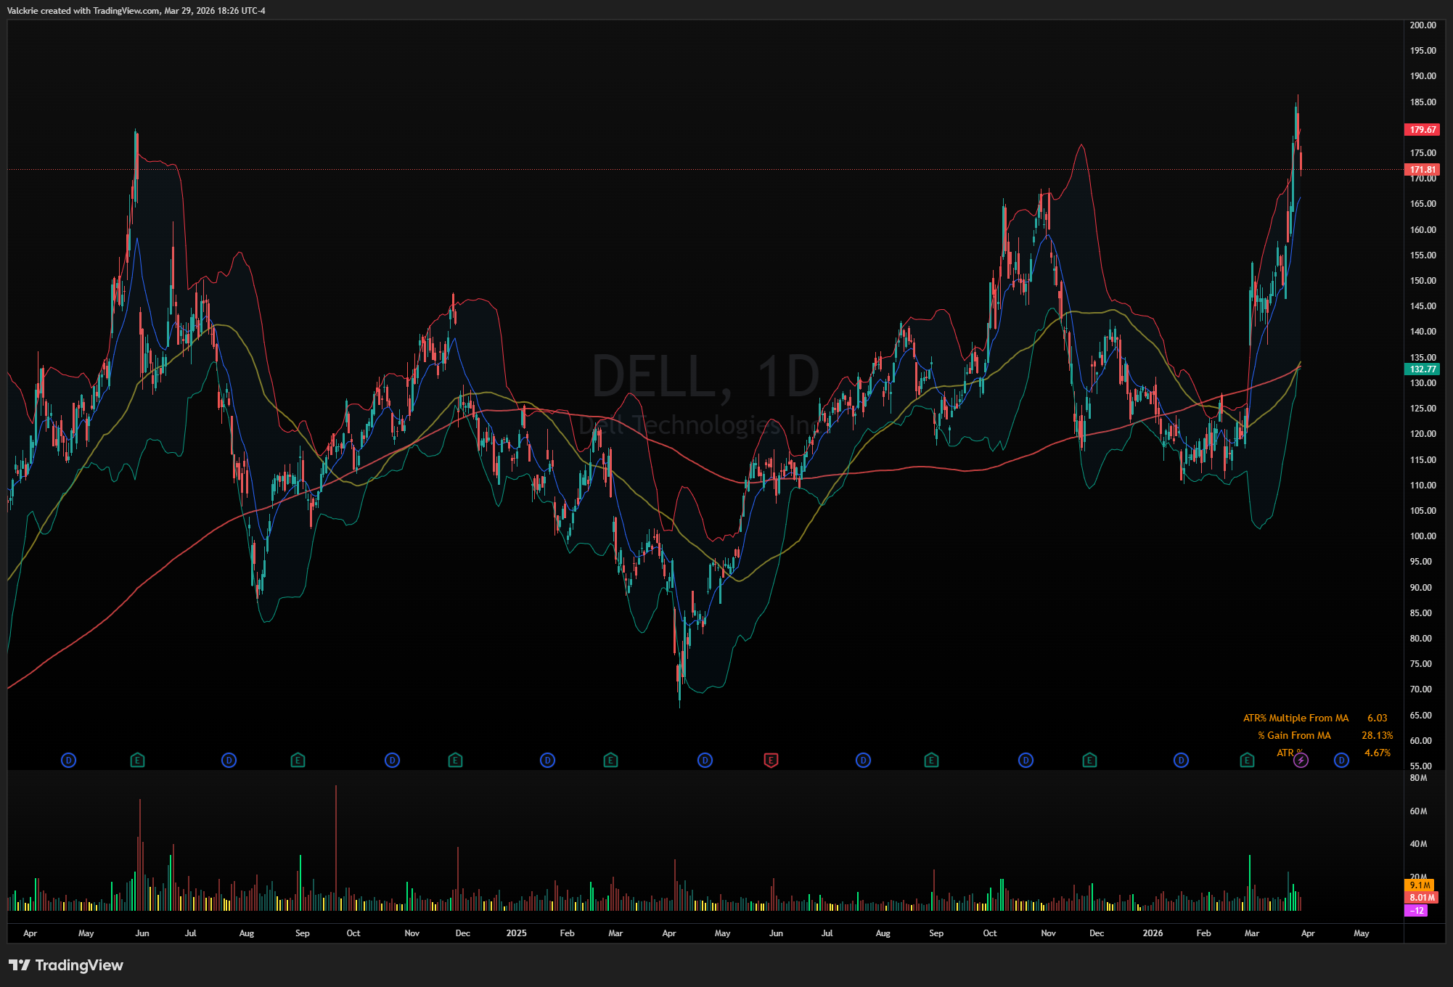1453x987 pixels.
Task: Click the 2026 year label on time axis
Action: pyautogui.click(x=1152, y=933)
